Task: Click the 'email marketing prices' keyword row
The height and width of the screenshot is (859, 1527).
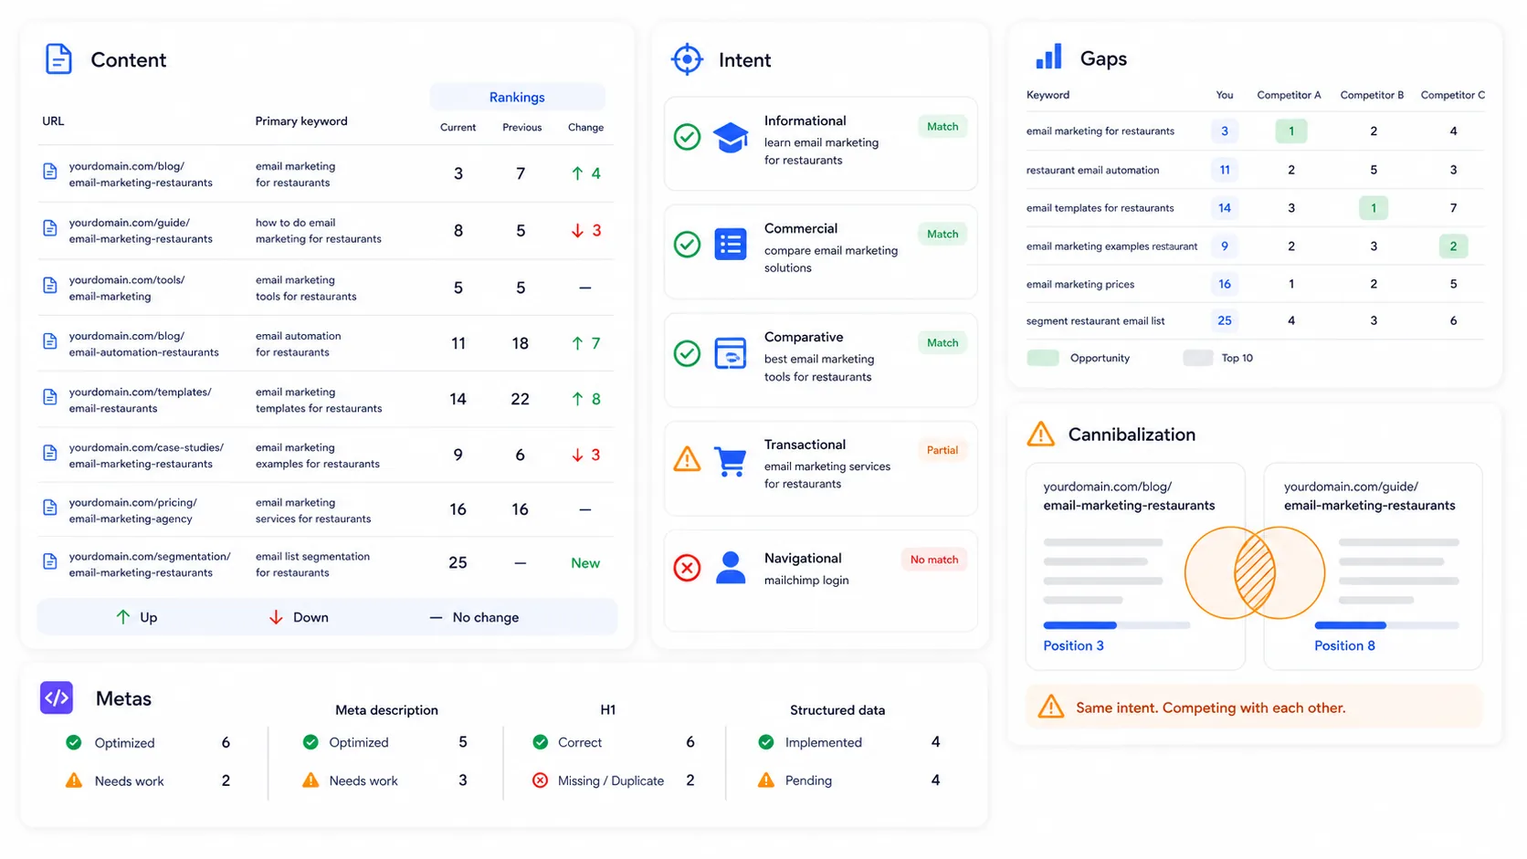Action: coord(1255,284)
